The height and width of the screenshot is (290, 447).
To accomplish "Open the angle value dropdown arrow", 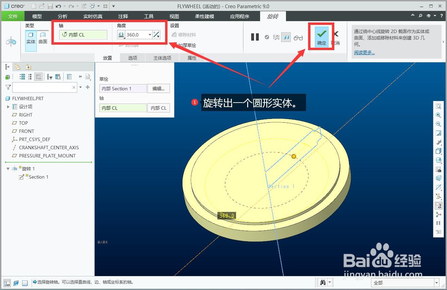I will pos(150,35).
